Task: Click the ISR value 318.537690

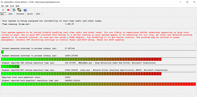Action: (x=70, y=63)
